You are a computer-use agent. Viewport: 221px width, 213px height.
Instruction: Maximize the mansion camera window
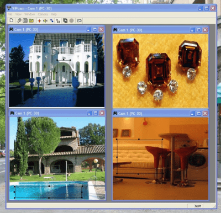click(95, 29)
